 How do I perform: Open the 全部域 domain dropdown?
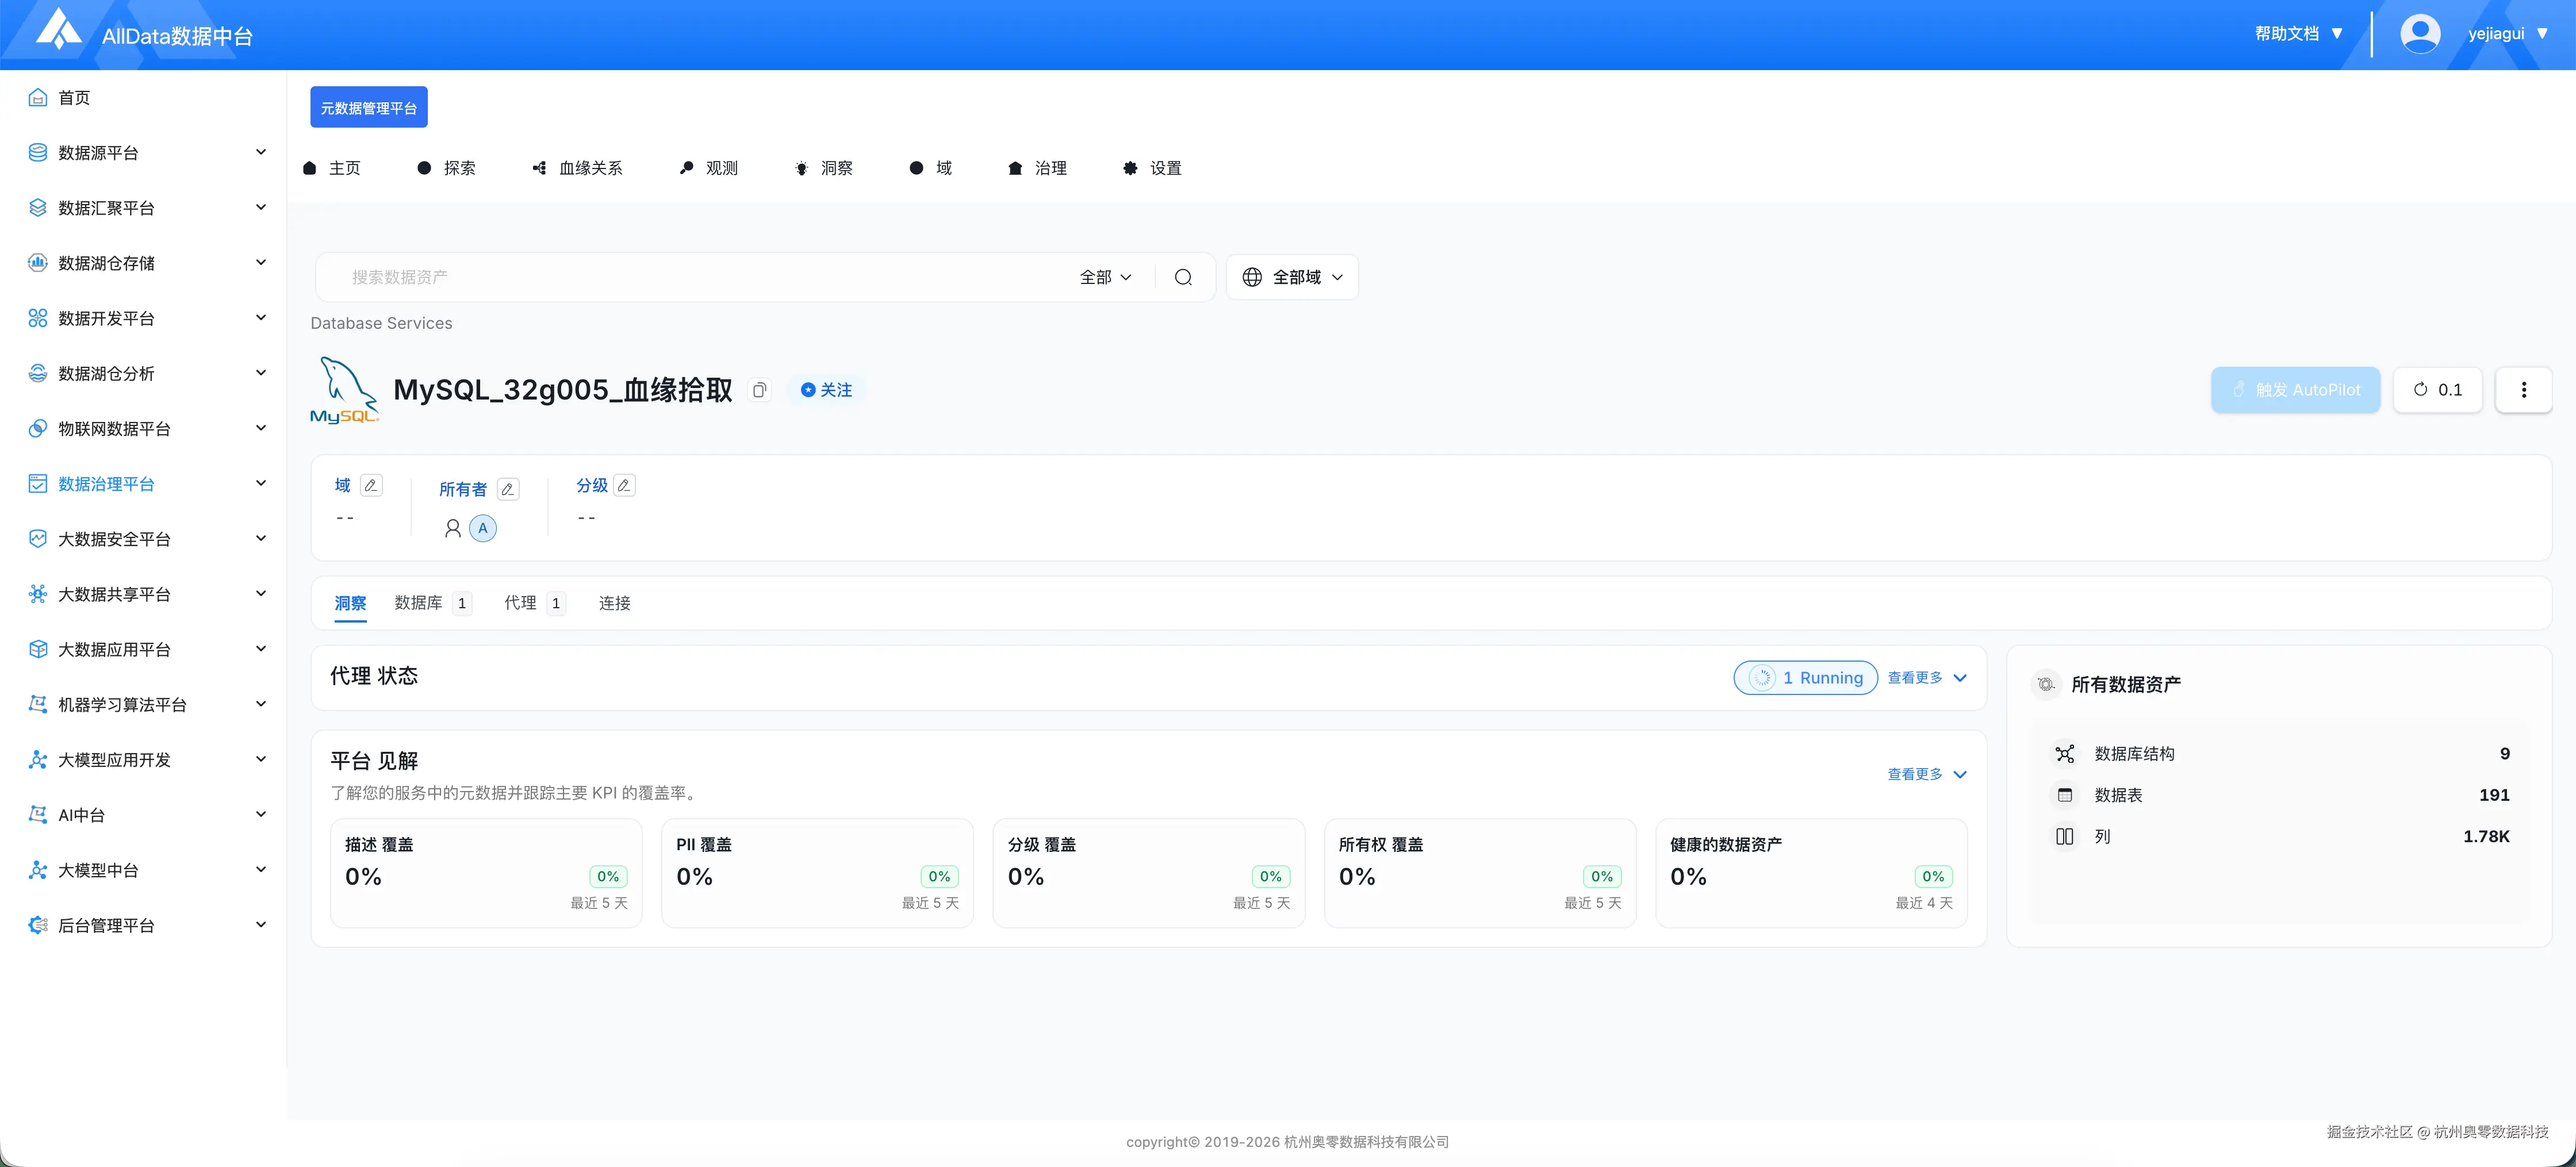[1292, 277]
